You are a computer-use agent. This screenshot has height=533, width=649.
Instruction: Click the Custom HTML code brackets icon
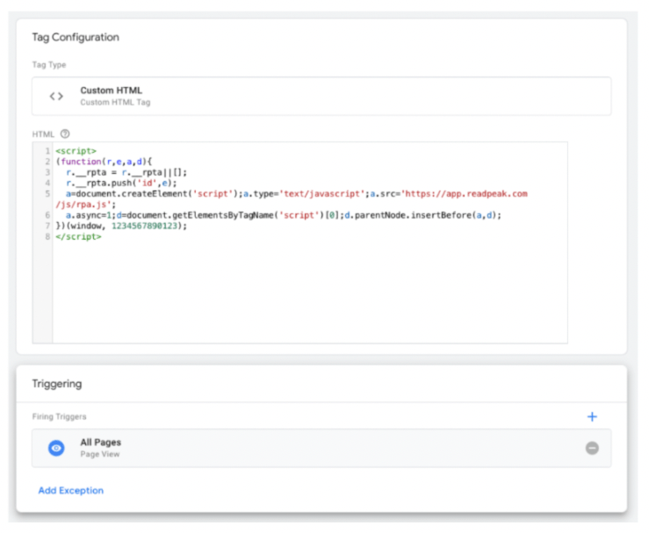56,97
